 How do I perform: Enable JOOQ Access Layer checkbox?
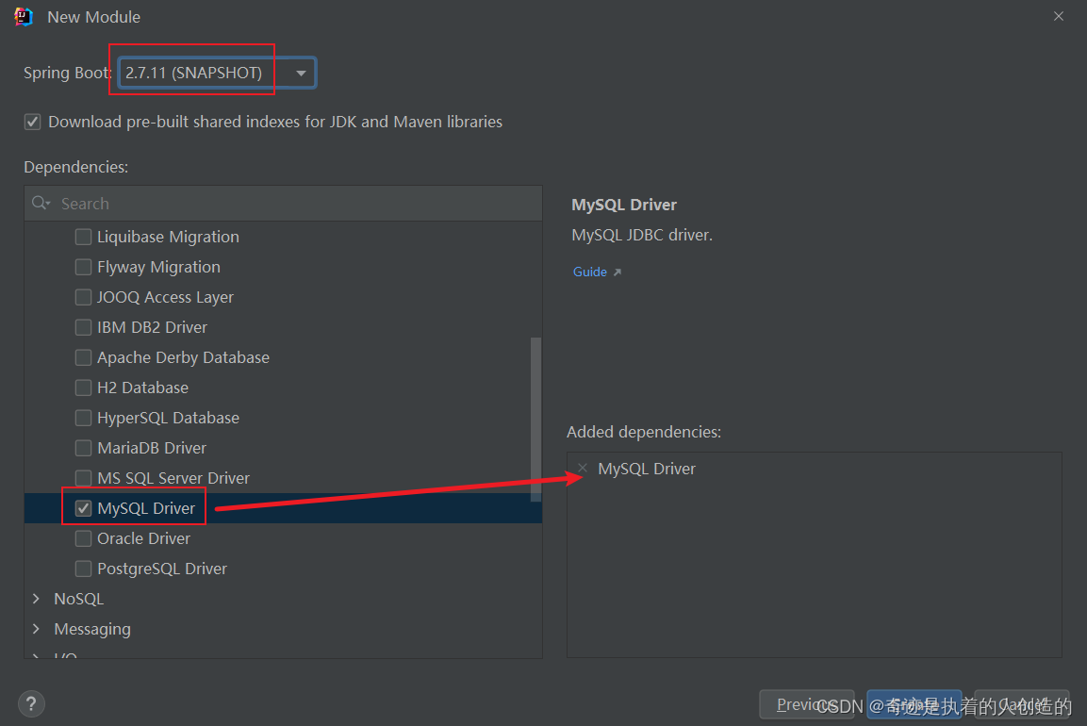[83, 298]
